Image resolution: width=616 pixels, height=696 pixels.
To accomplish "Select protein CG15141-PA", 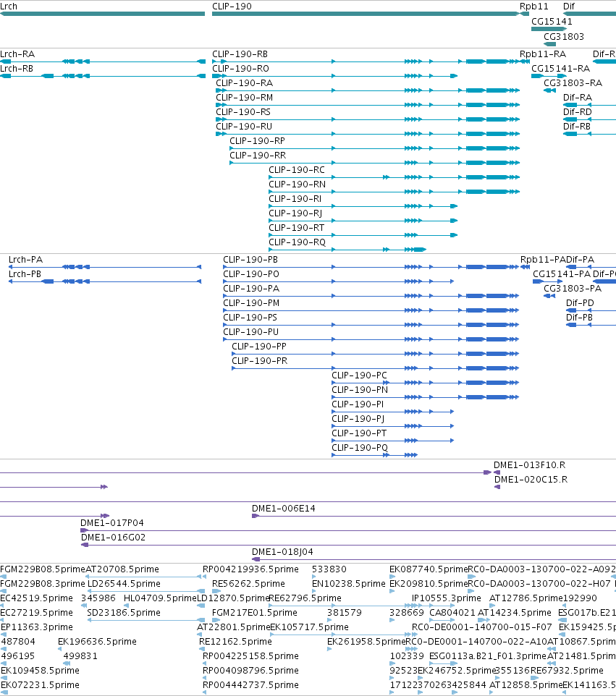I will 562,274.
